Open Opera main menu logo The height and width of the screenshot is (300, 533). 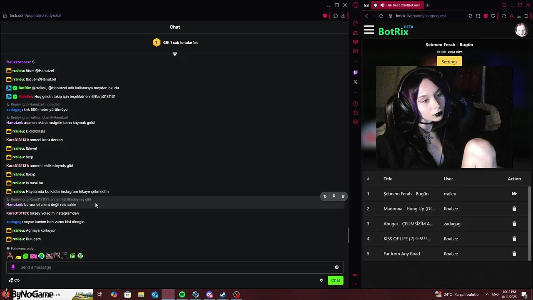pos(356,5)
